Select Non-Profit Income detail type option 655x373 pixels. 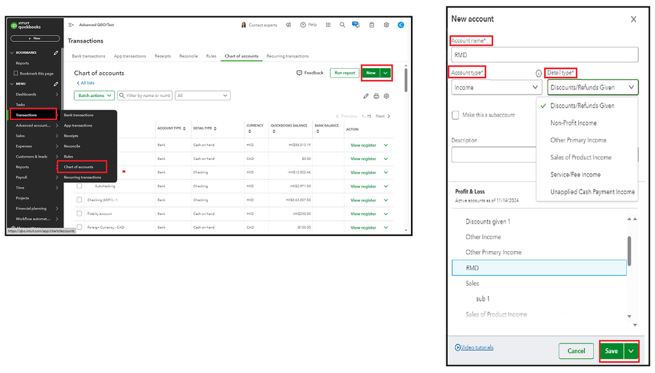(x=573, y=123)
